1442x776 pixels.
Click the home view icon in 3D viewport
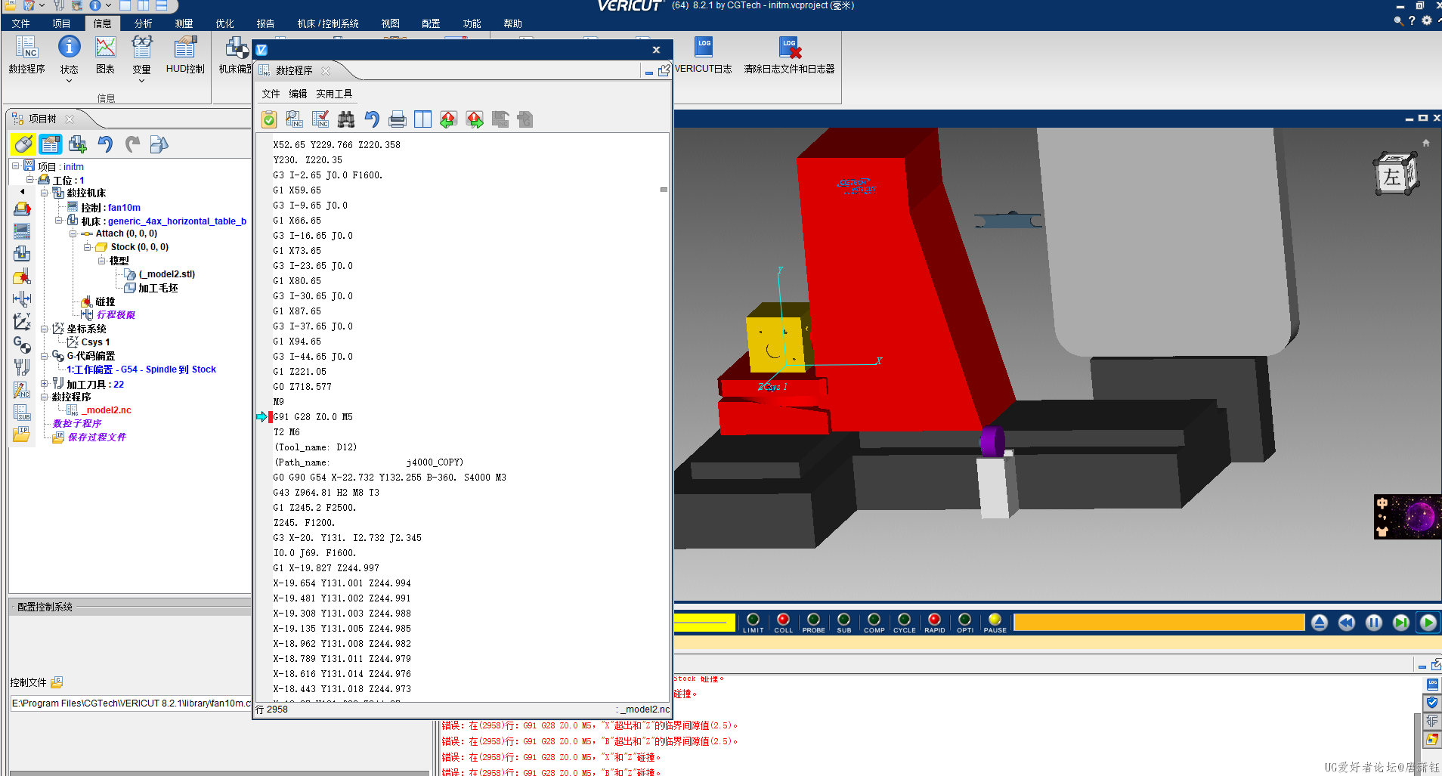1426,143
